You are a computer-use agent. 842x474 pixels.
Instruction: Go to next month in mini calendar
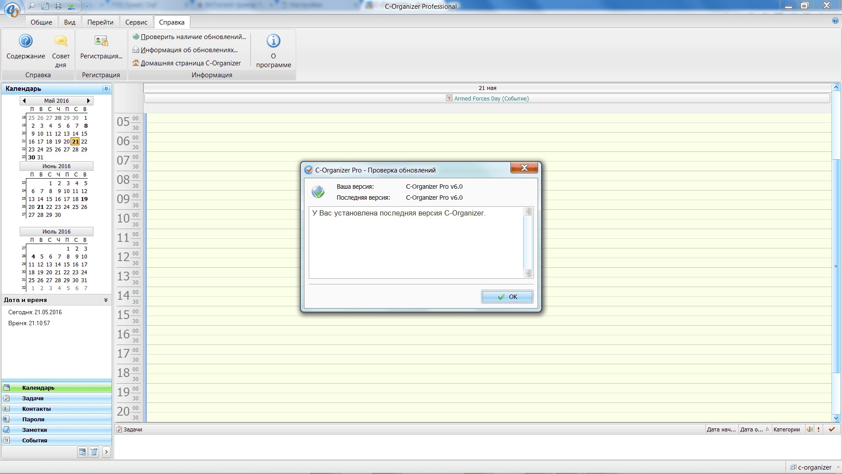89,101
